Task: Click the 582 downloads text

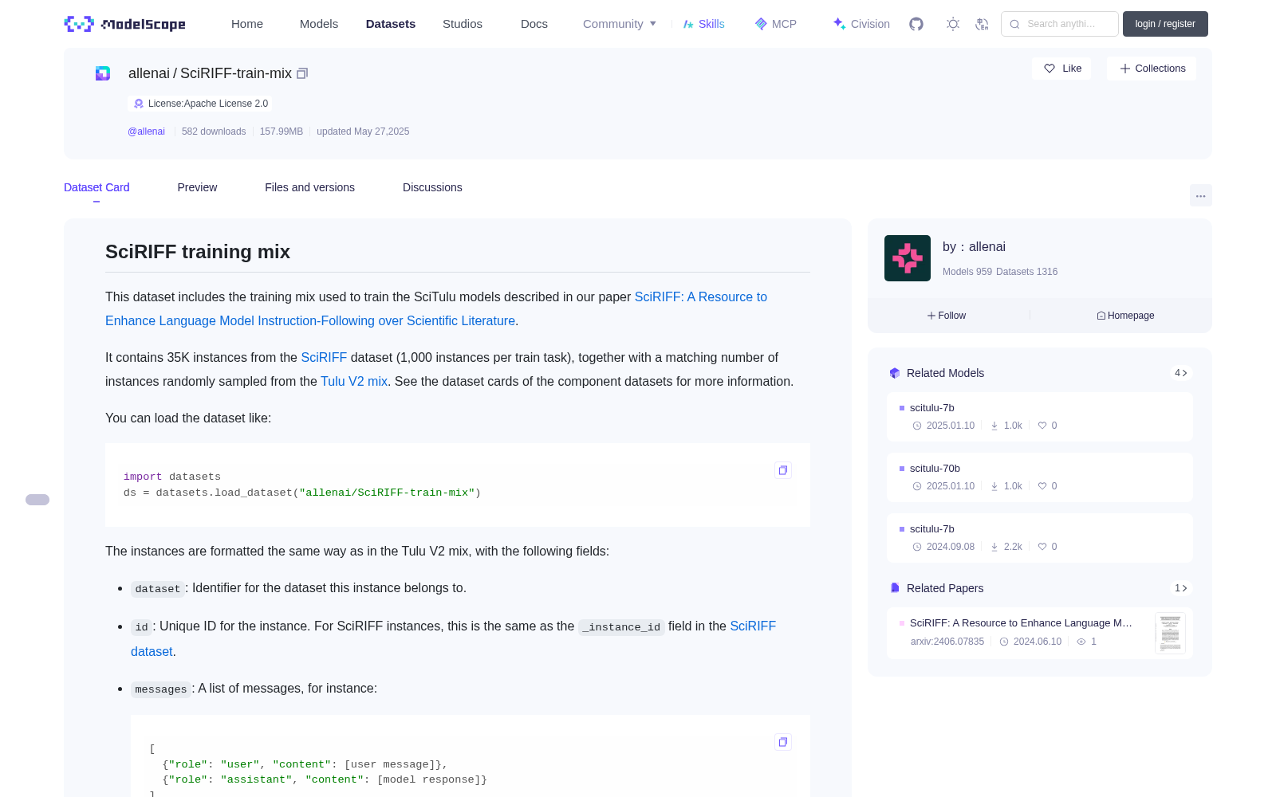Action: [x=214, y=132]
